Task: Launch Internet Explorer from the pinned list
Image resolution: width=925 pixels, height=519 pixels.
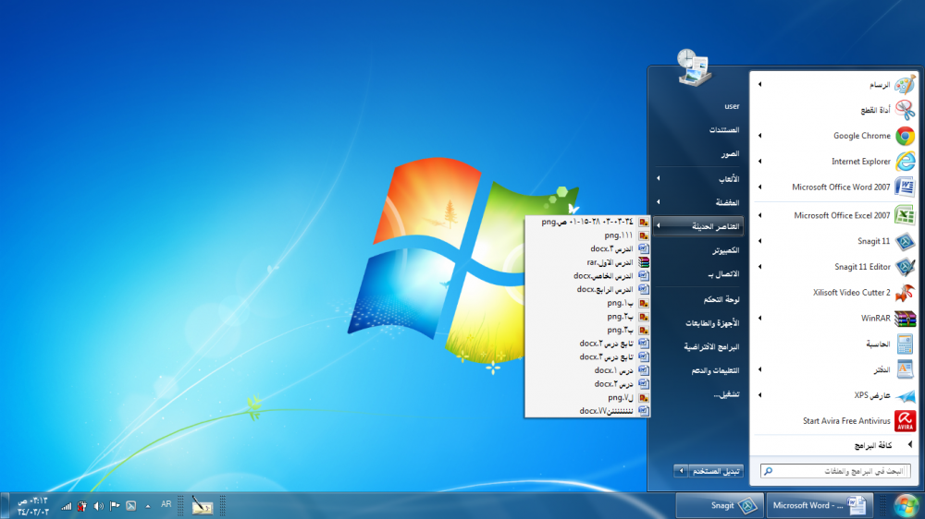Action: pos(860,162)
